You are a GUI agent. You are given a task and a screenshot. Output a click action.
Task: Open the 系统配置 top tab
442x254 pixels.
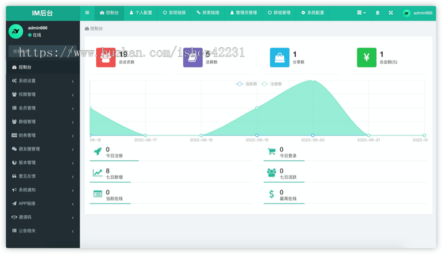coord(313,13)
